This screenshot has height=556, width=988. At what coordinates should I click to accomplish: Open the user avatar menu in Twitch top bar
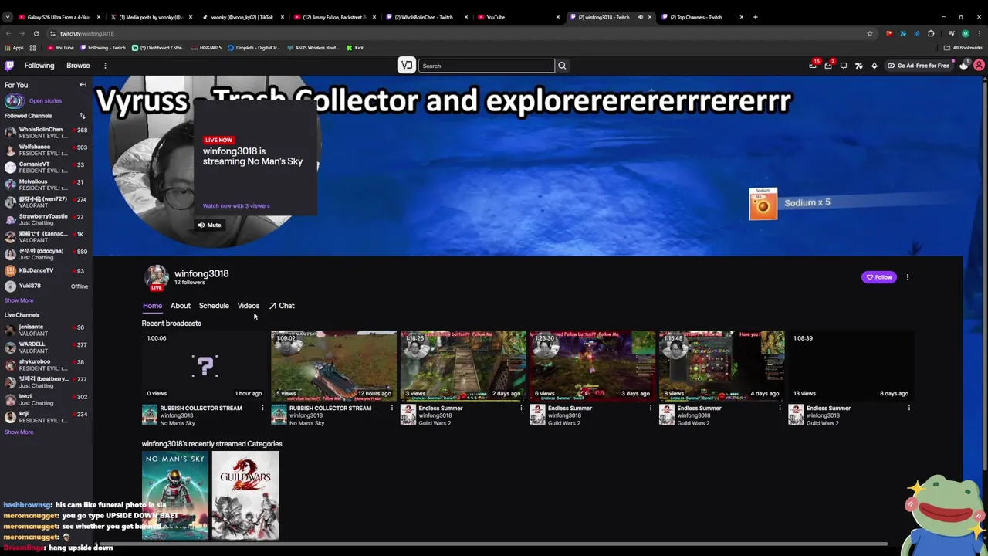[979, 66]
